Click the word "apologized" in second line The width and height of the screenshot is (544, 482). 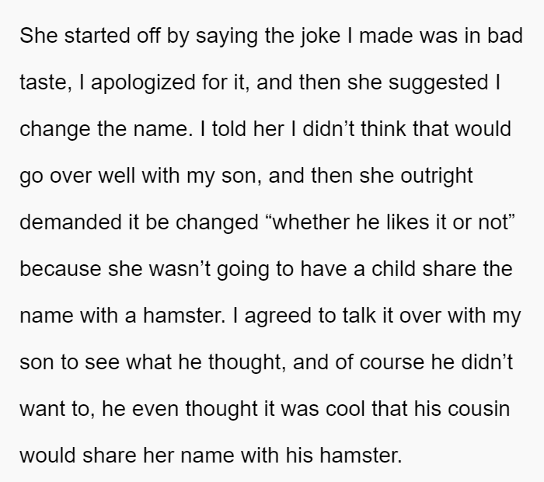tap(143, 83)
